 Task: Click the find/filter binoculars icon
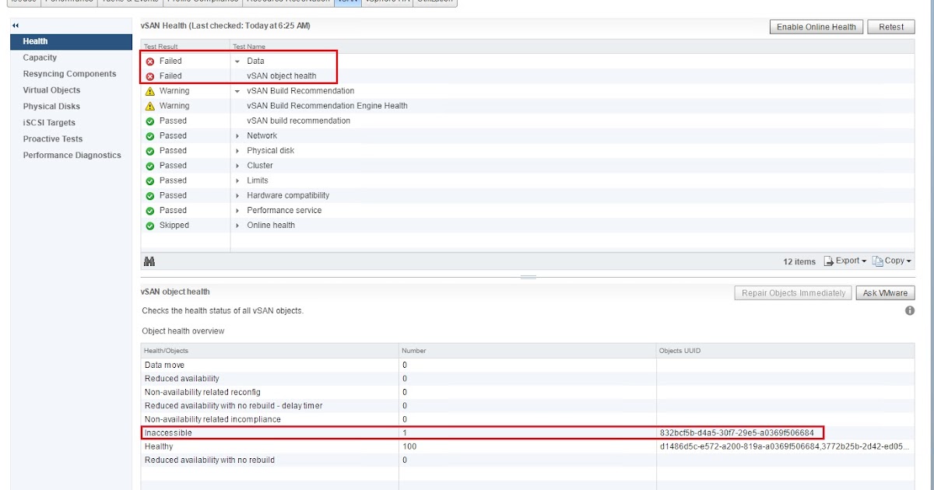click(x=149, y=260)
